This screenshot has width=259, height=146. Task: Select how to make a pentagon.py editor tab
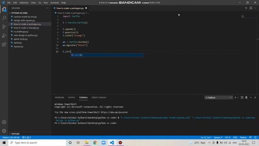70,8
